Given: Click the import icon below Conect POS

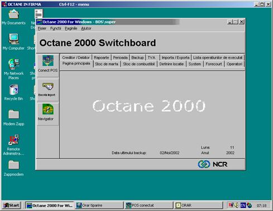Looking at the screenshot, I should point(48,87).
